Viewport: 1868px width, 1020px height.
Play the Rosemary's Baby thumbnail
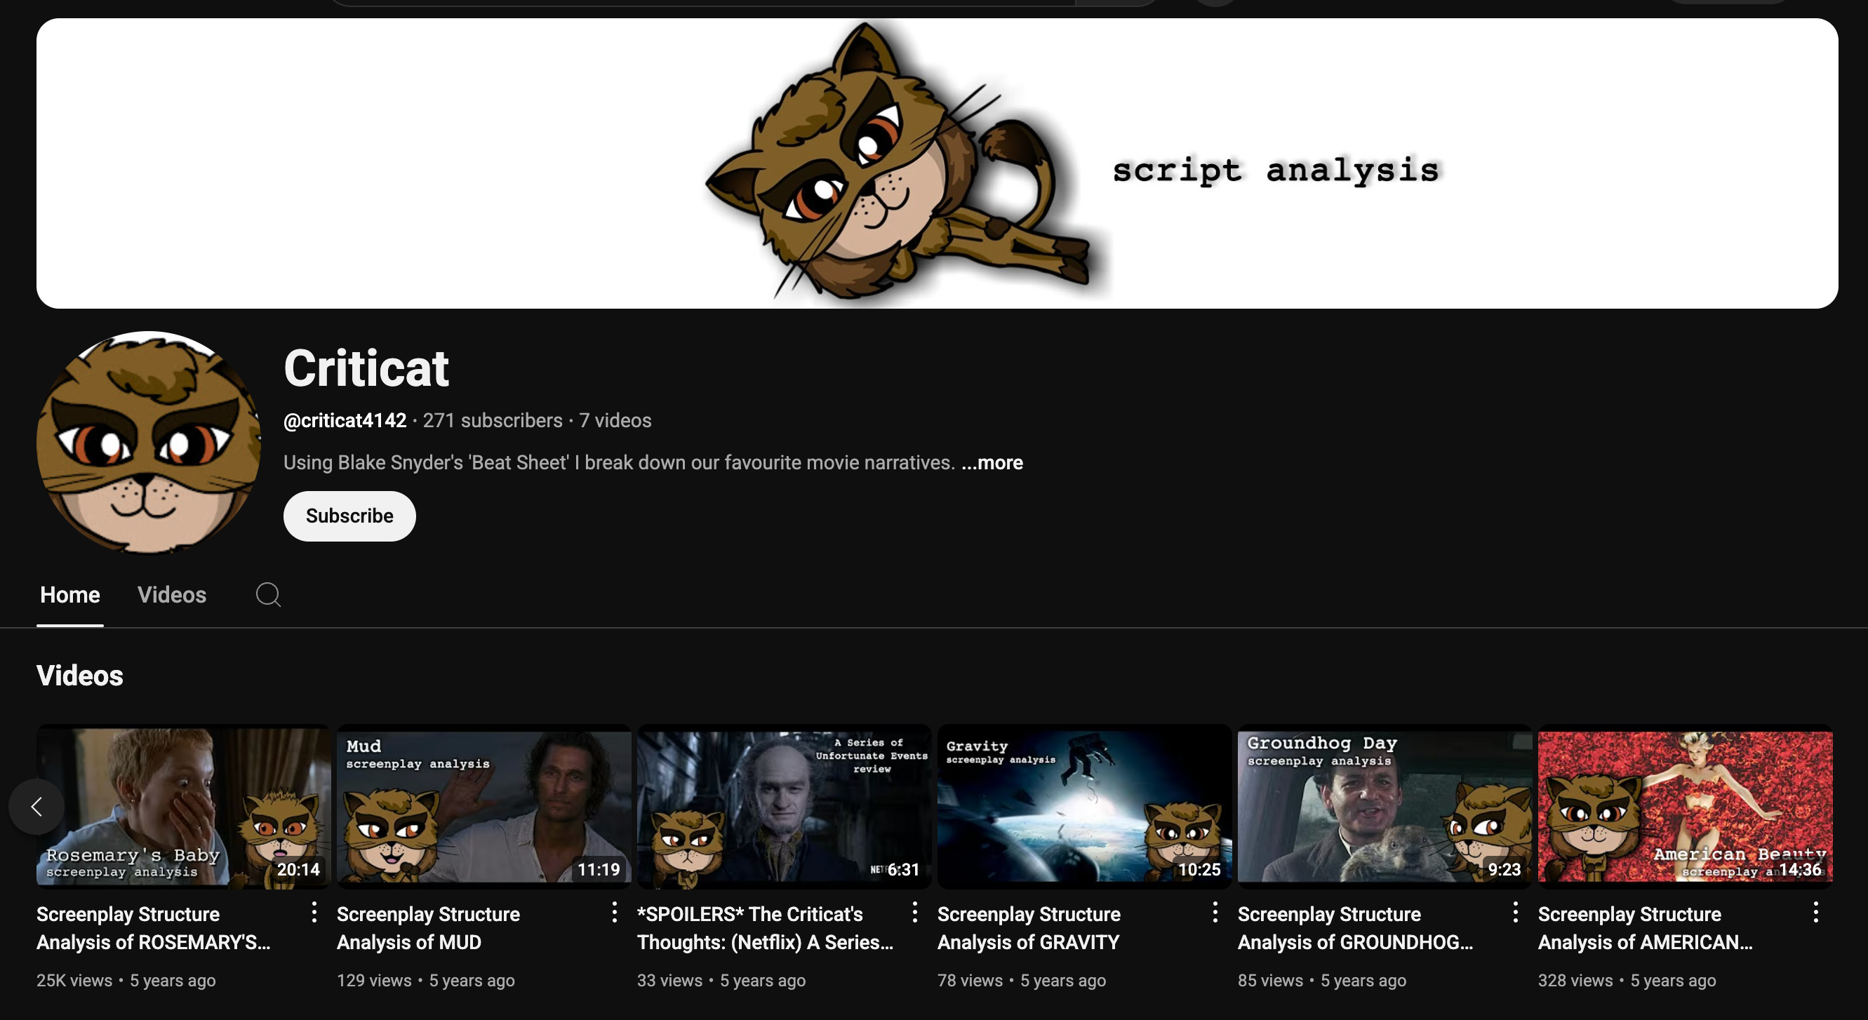point(182,805)
